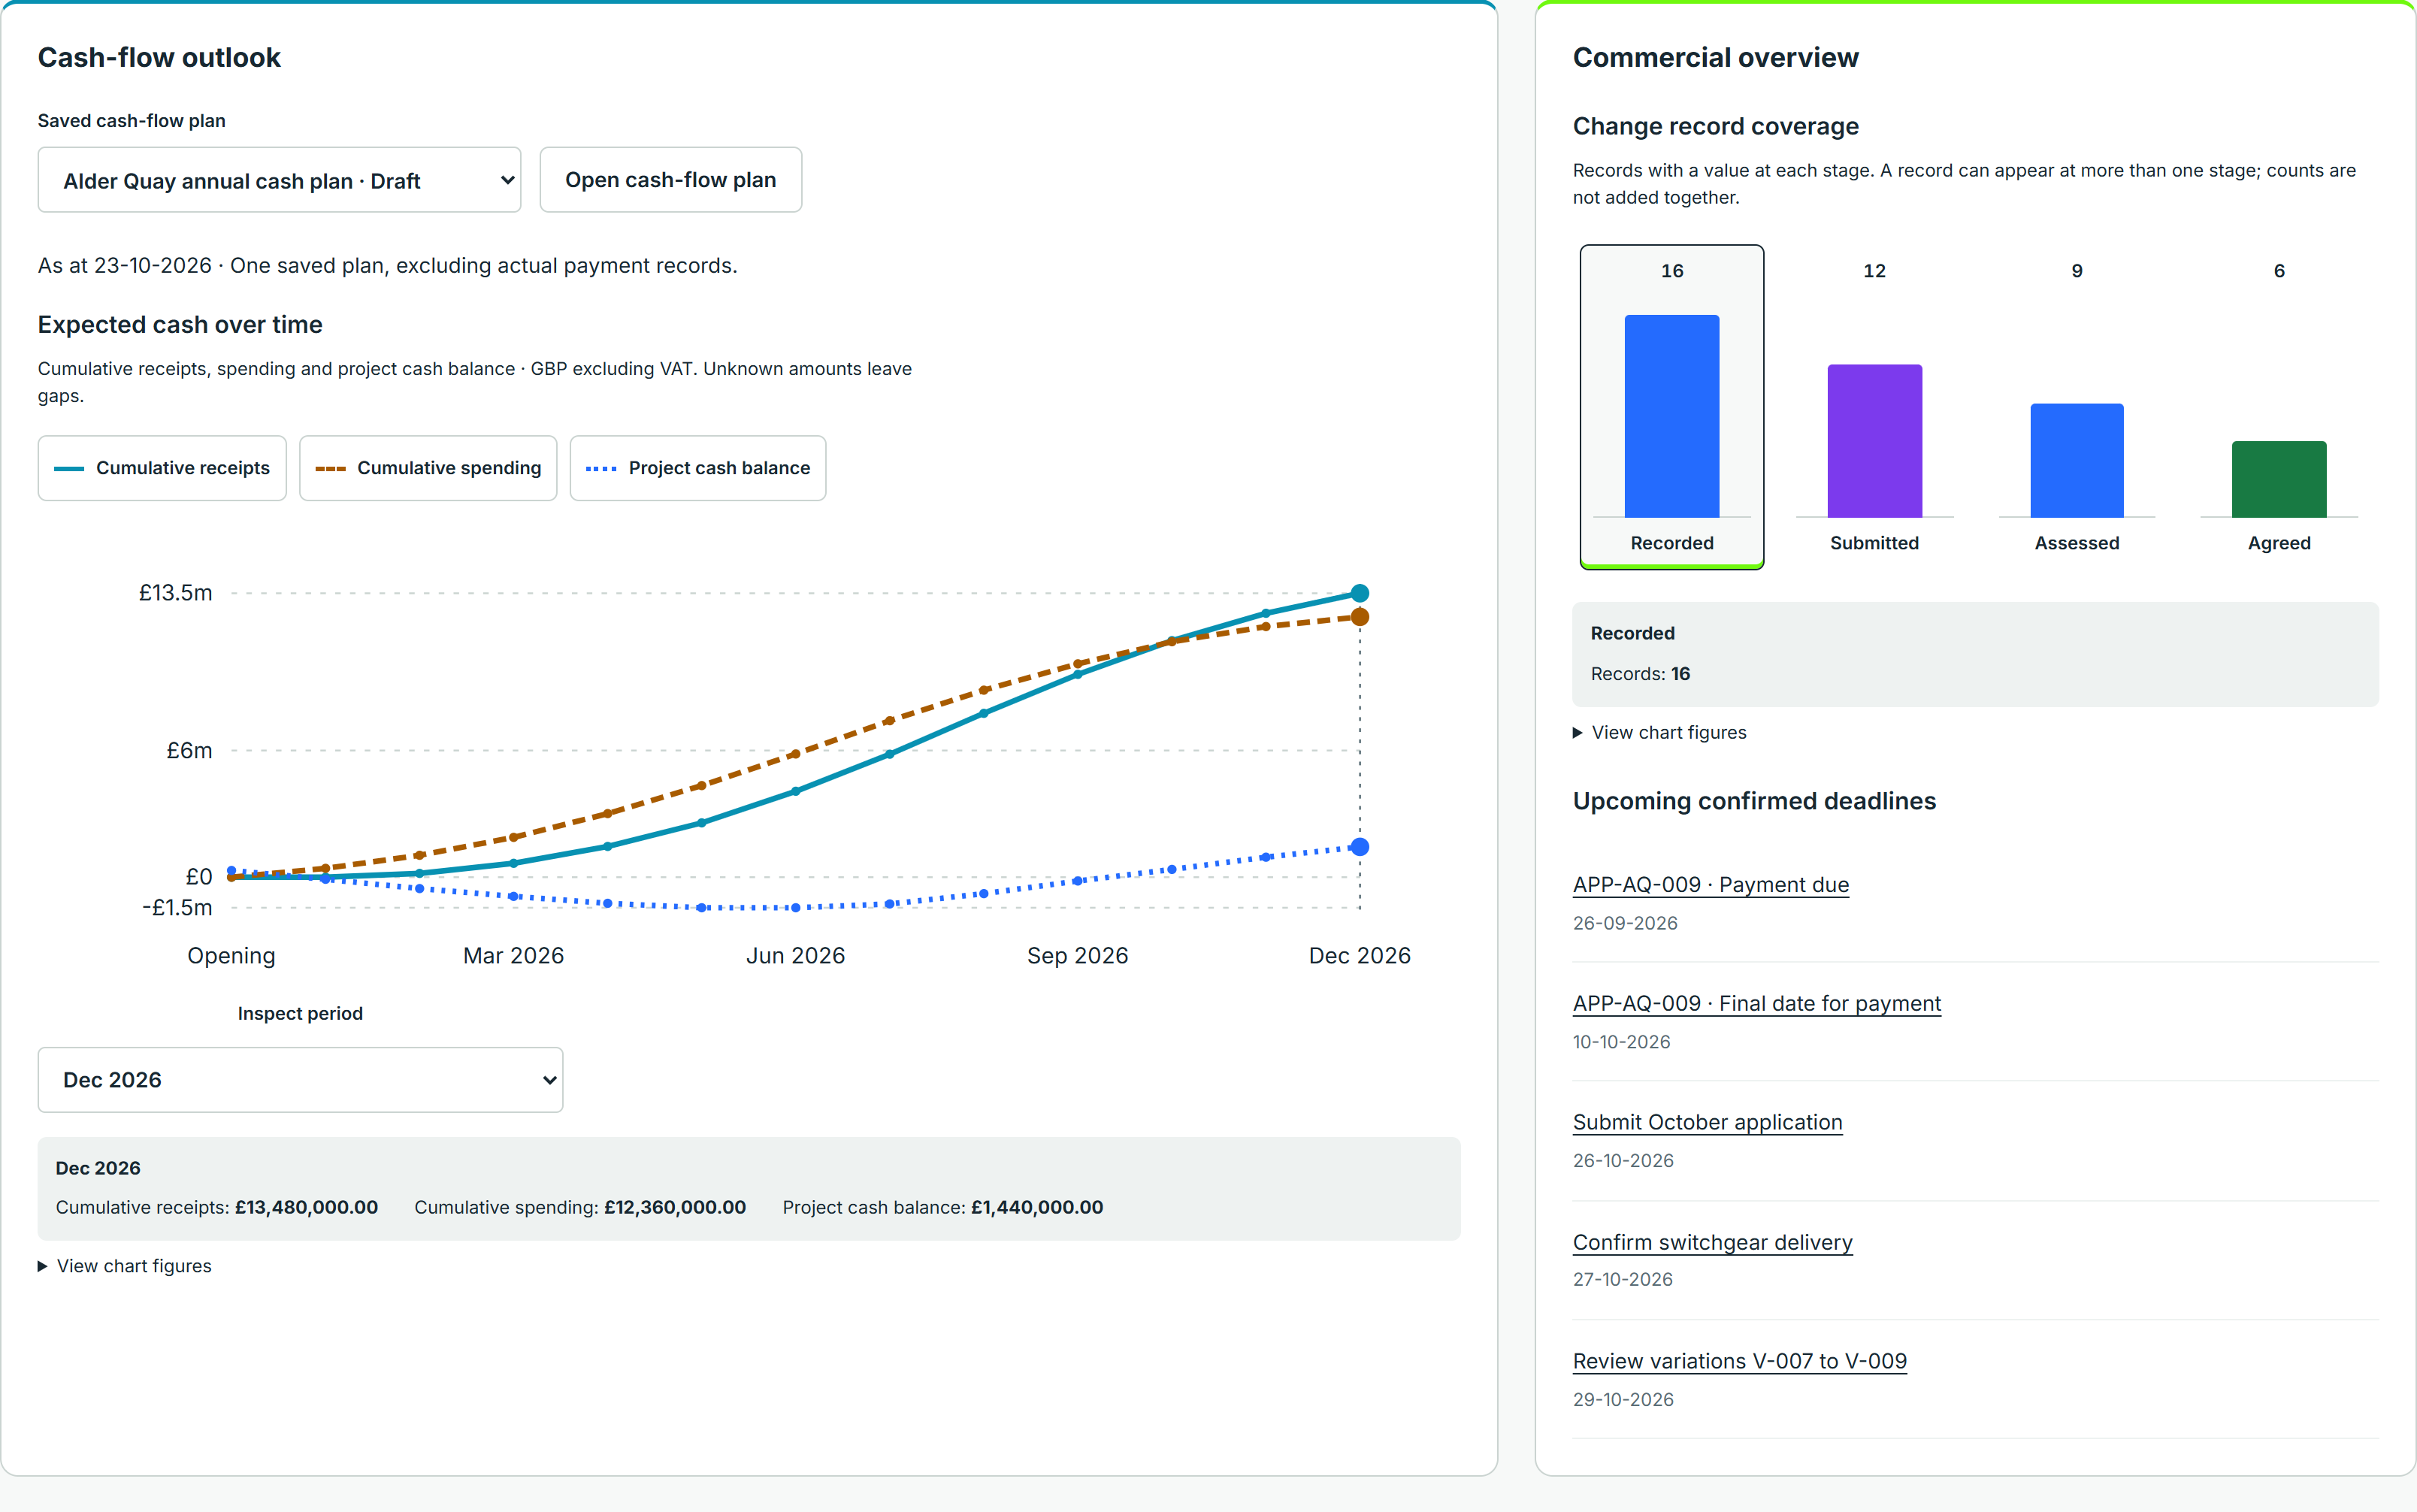Click the Dec 2026 cumulative spending endpoint marker
Image resolution: width=2417 pixels, height=1512 pixels.
tap(1360, 617)
